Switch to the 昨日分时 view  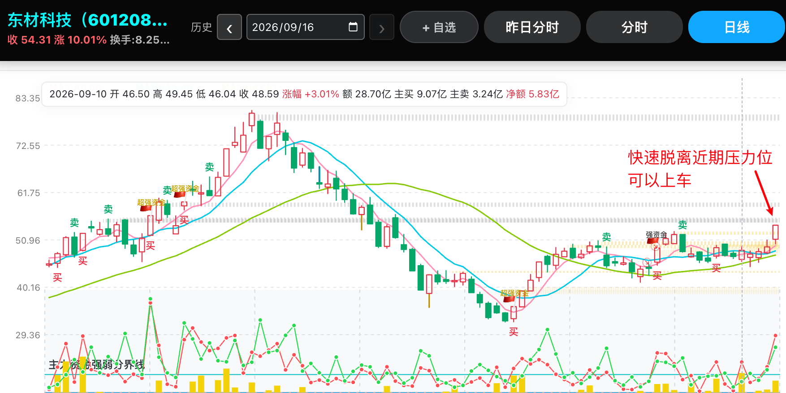tap(532, 27)
